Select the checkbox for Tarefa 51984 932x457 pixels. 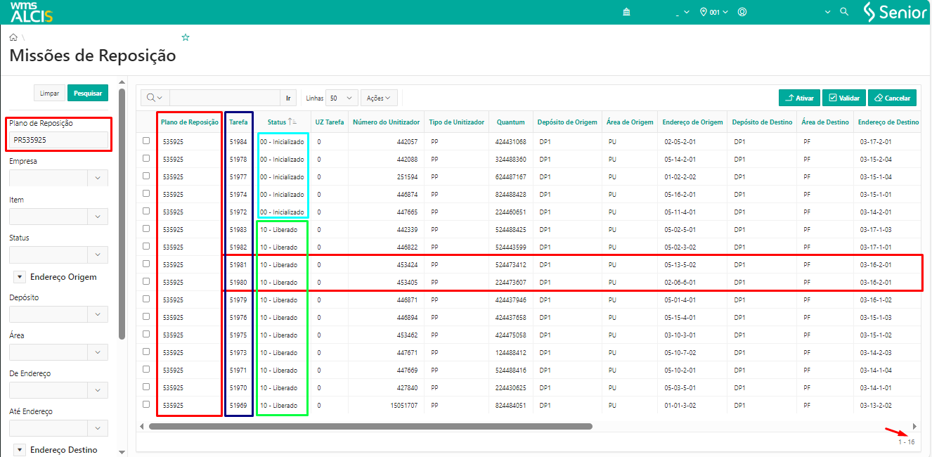click(x=146, y=141)
